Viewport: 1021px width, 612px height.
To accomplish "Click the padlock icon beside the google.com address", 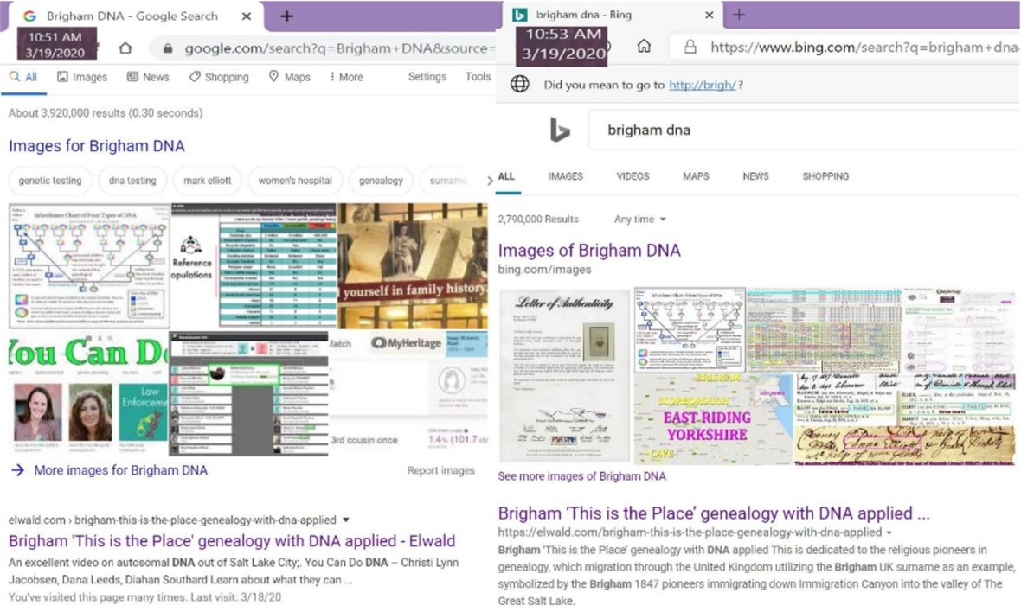I will pyautogui.click(x=168, y=49).
